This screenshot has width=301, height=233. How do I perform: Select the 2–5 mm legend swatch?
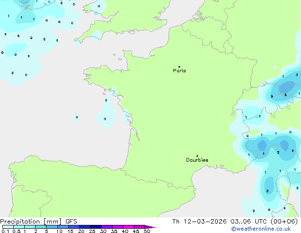point(41,227)
